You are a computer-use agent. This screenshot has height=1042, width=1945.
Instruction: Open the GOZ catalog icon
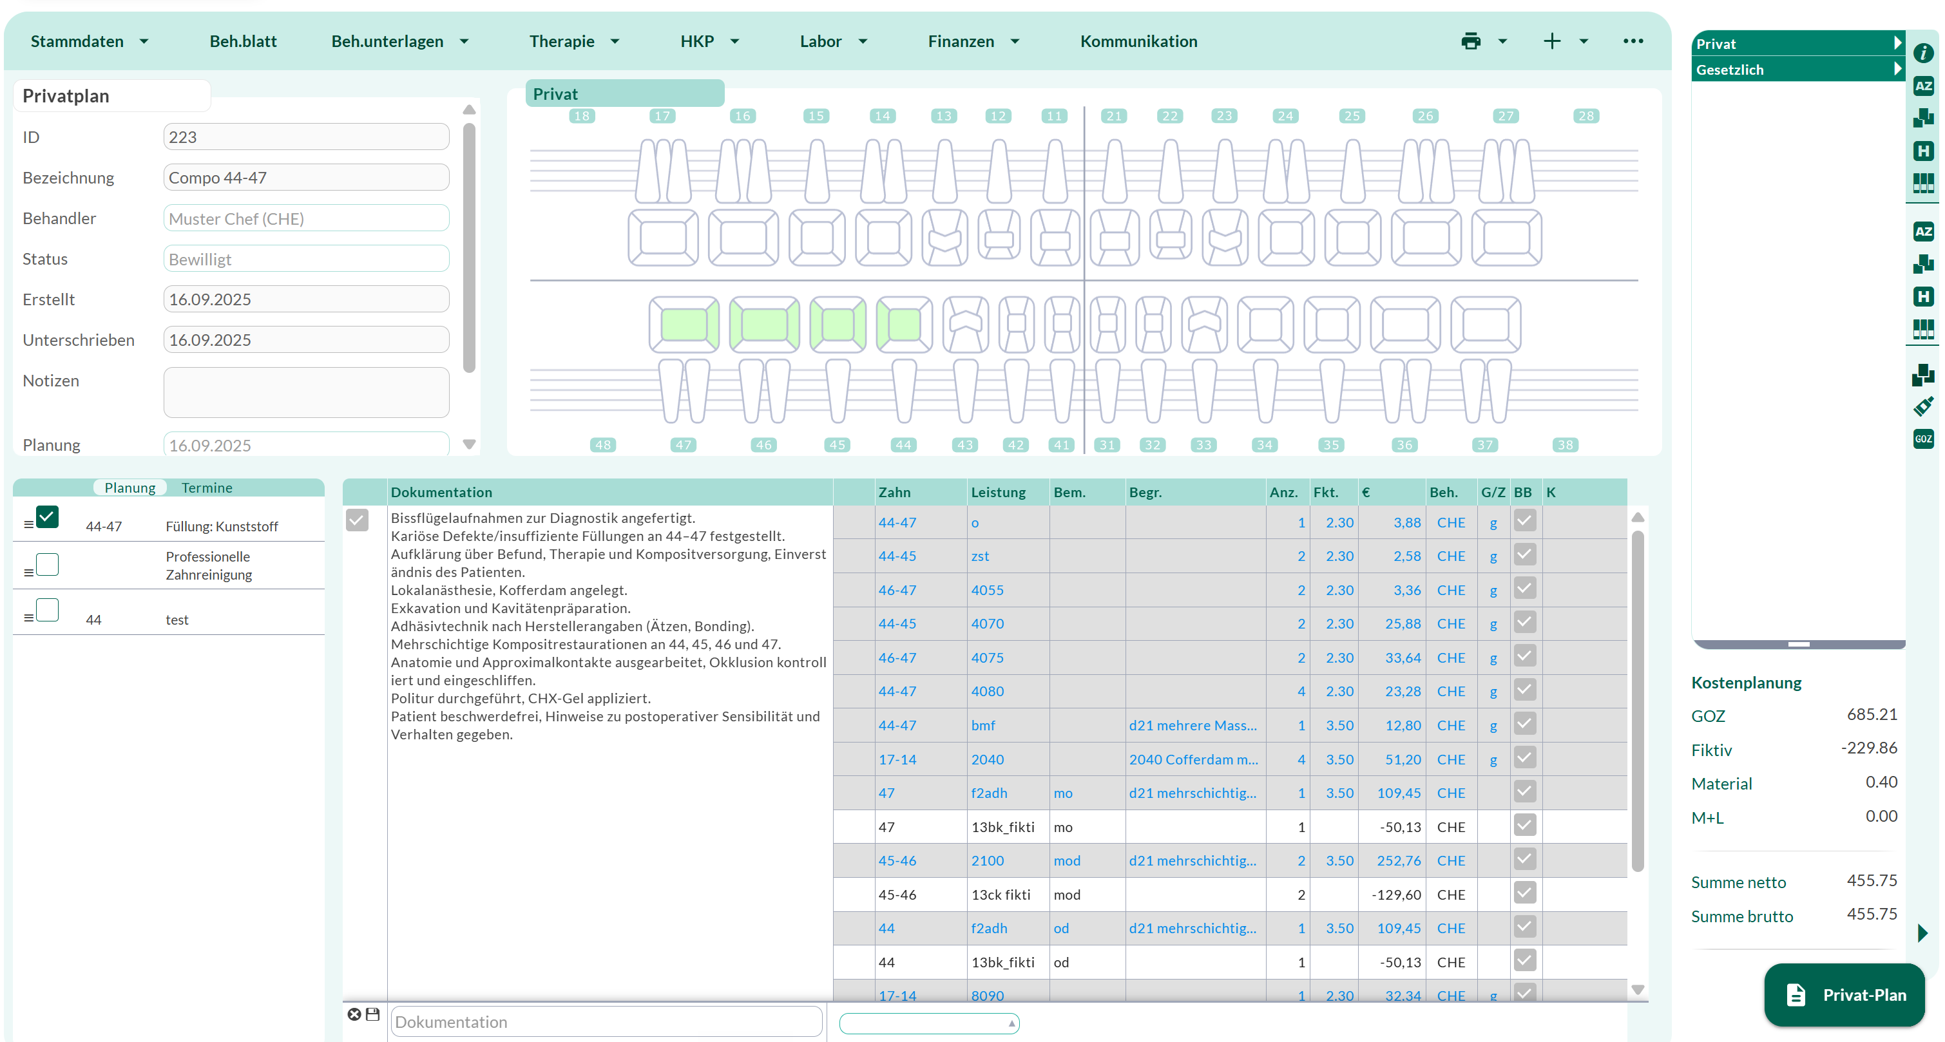tap(1923, 439)
